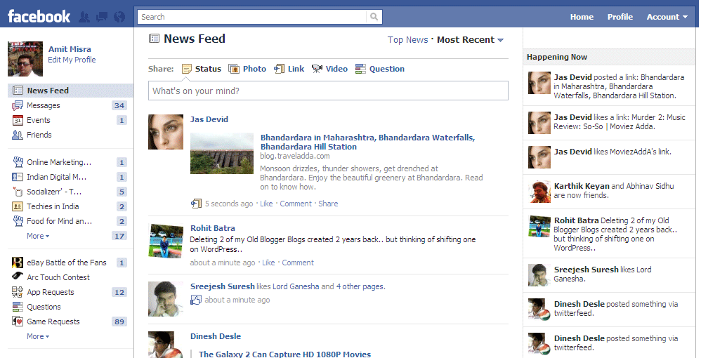Click the eBay Battle of the Fans icon

18,263
